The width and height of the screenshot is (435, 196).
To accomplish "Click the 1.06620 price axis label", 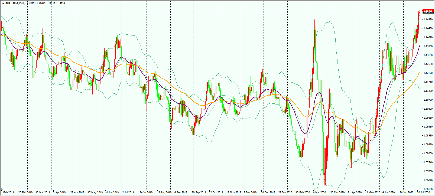I will pyautogui.click(x=428, y=180).
